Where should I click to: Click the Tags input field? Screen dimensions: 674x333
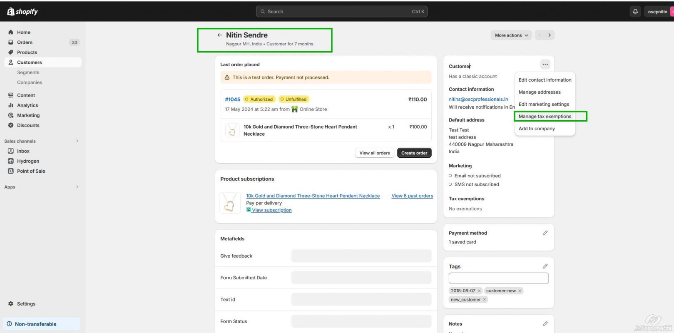click(498, 278)
